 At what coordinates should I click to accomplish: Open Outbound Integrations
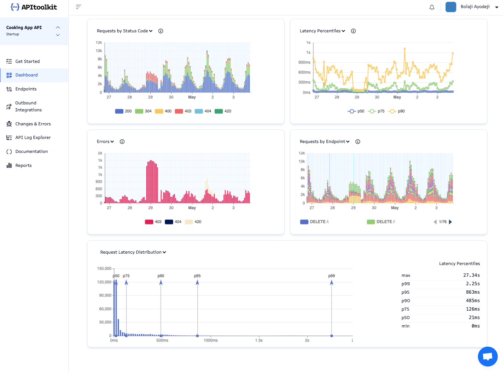click(x=28, y=106)
